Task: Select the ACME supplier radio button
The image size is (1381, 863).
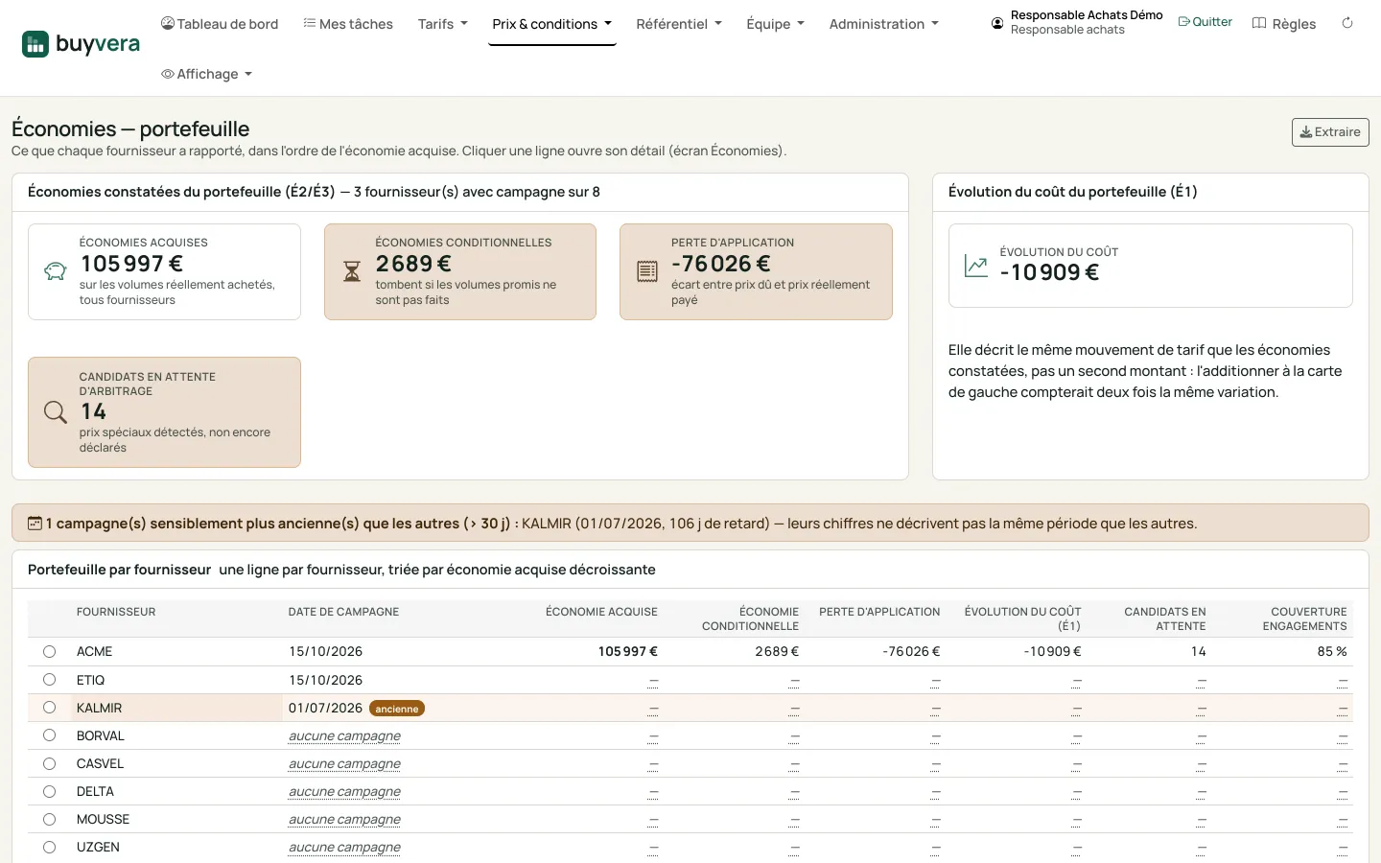Action: pyautogui.click(x=49, y=652)
